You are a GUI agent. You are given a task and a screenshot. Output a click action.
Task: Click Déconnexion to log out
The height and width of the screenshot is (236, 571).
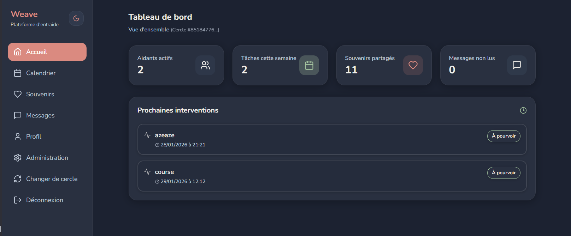pyautogui.click(x=45, y=200)
